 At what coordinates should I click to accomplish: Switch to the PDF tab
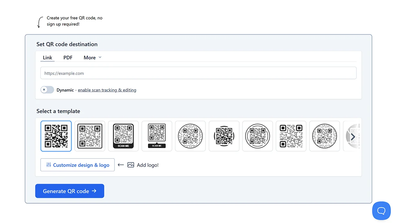(x=68, y=58)
